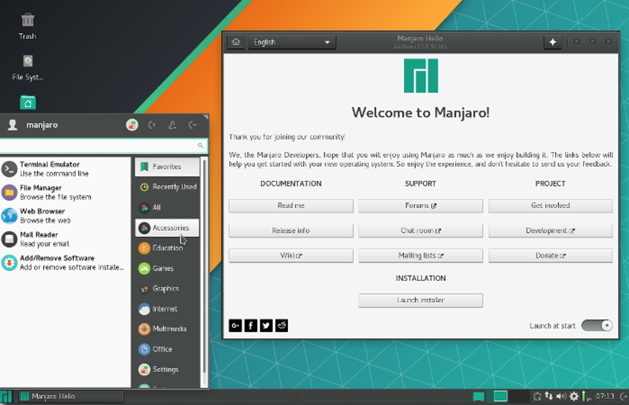Click the Manjaro menu button in panel
The height and width of the screenshot is (405, 629).
pyautogui.click(x=6, y=396)
